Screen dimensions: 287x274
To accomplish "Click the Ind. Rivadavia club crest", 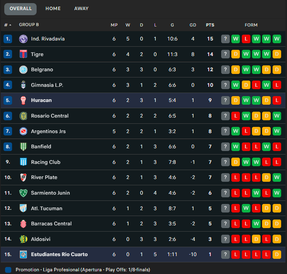I will click(23, 39).
